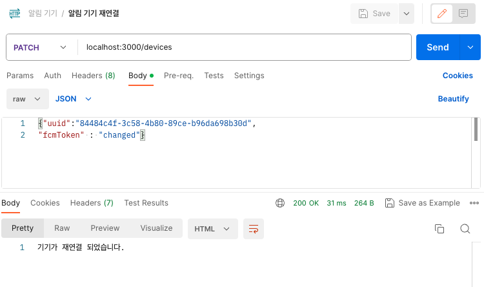Open the Pre-req. tab
The image size is (484, 287).
pos(179,76)
